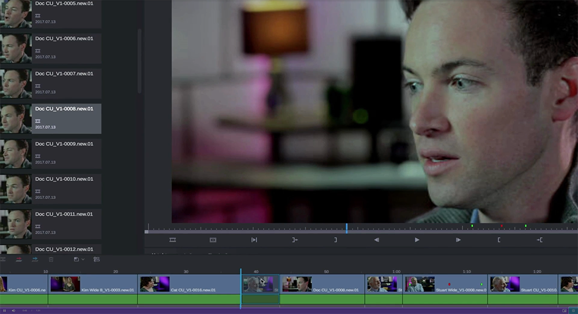The image size is (578, 314).
Task: Open the dropdown arrow beside save icon
Action: click(x=83, y=260)
